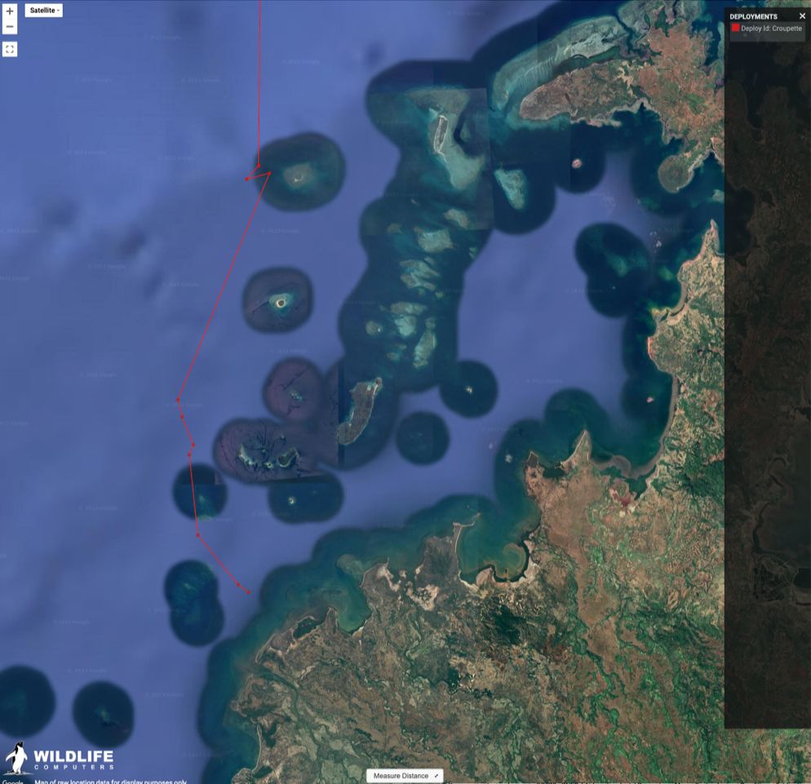The height and width of the screenshot is (784, 811).
Task: Click the arrow icon on Measure Distance
Action: 436,776
